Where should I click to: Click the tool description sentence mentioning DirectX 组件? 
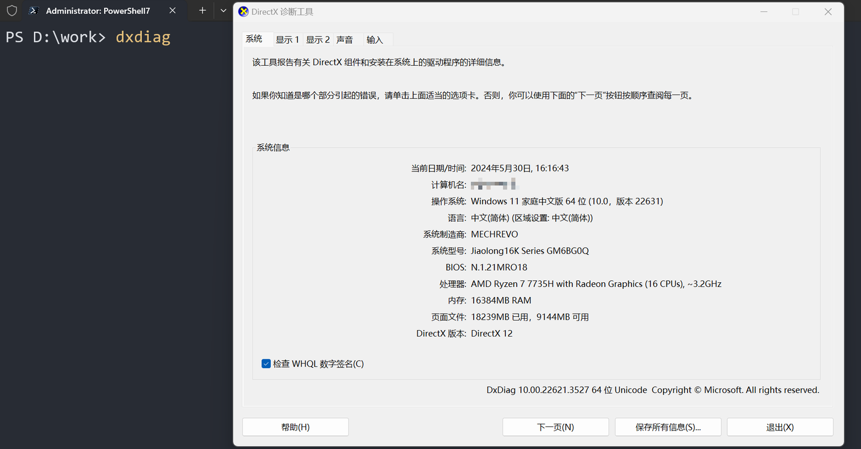(379, 62)
